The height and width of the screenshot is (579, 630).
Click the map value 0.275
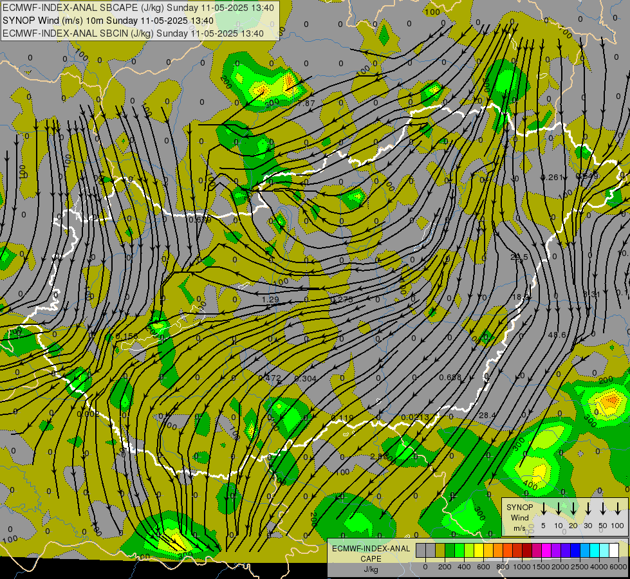click(x=342, y=299)
